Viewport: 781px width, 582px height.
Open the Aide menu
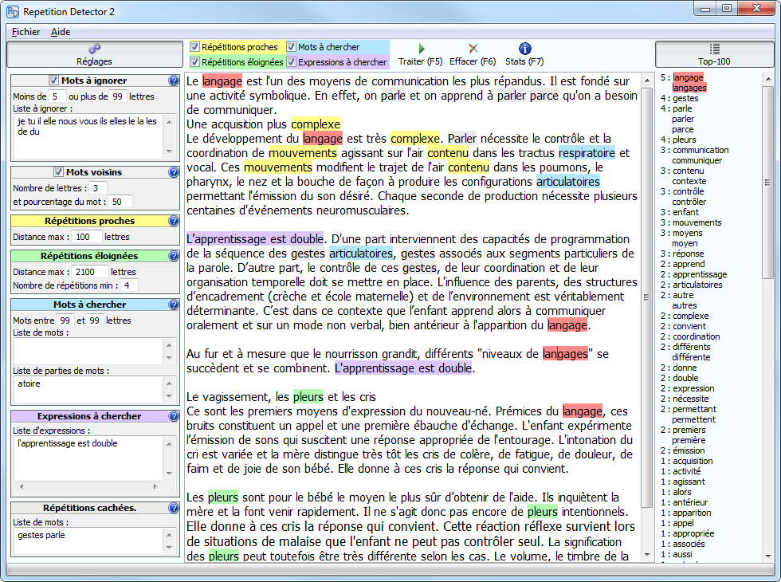(x=61, y=32)
